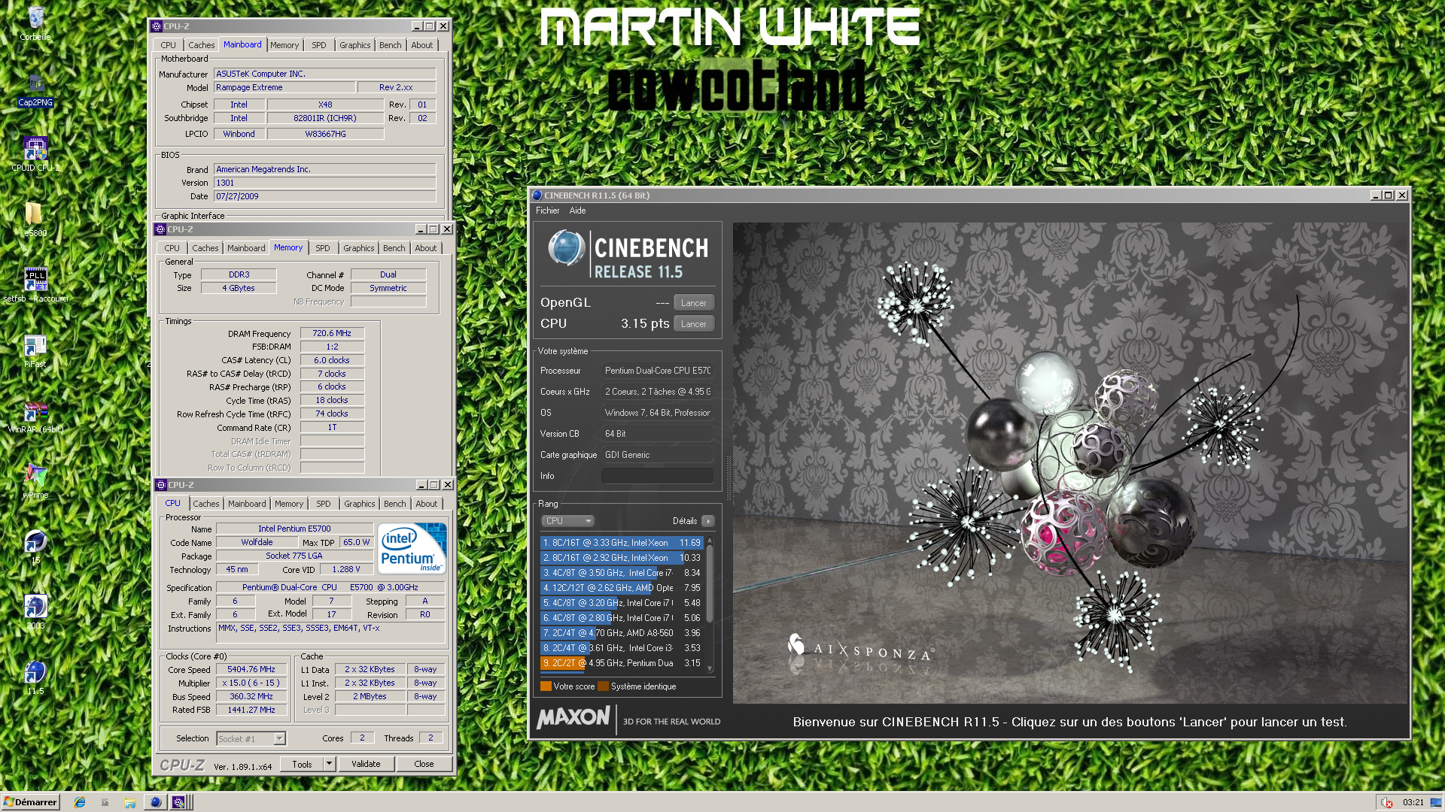Open the Aide menu in Cinebench

click(577, 211)
